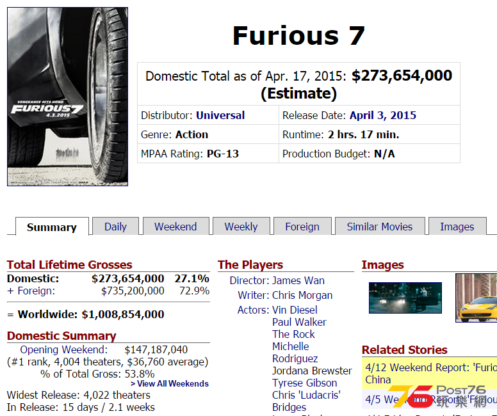Click the Furious 7 poster image
This screenshot has width=497, height=416.
[x=67, y=97]
